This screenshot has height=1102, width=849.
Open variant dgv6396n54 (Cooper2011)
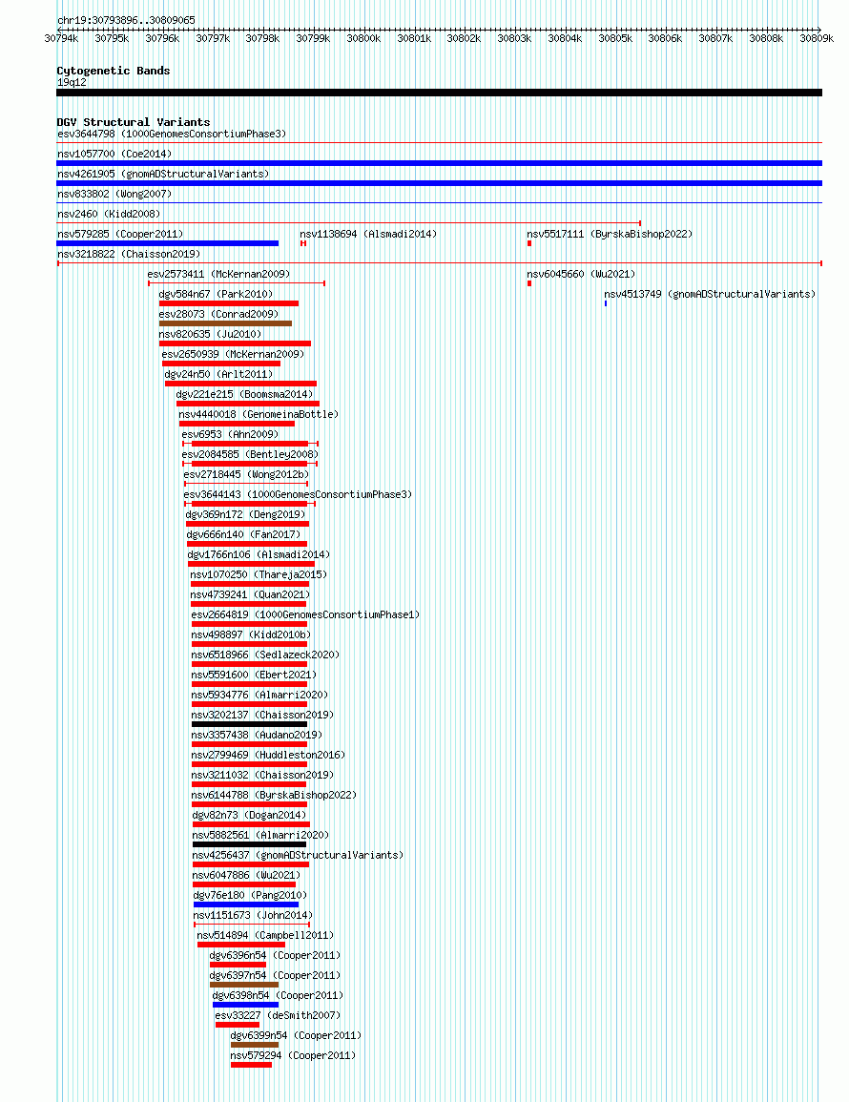click(275, 955)
